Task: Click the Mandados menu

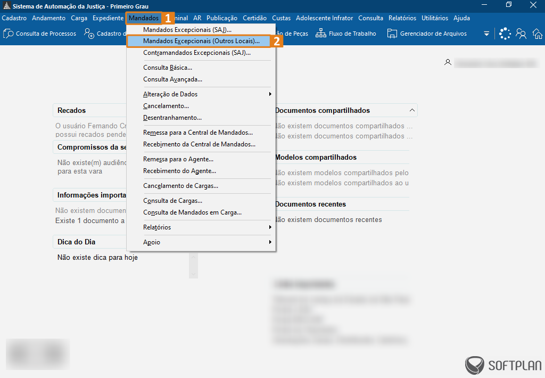Action: (144, 18)
